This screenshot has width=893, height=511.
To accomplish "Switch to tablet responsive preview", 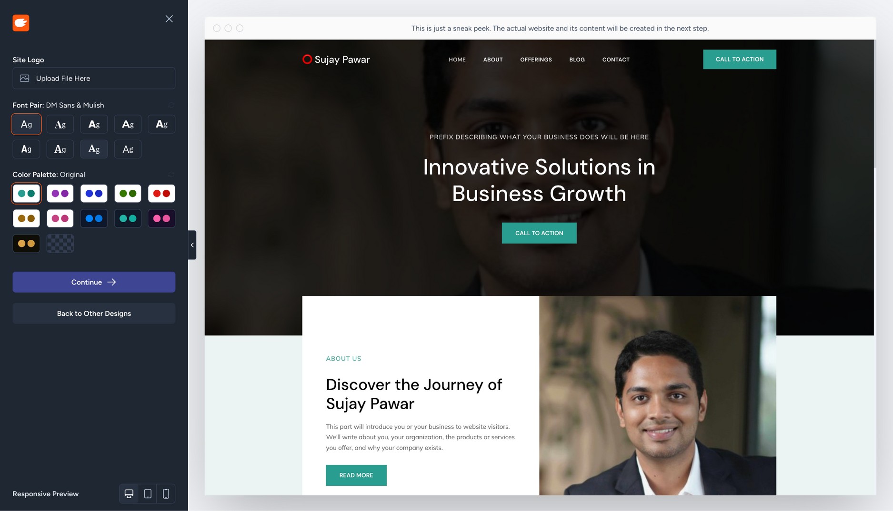I will coord(148,494).
